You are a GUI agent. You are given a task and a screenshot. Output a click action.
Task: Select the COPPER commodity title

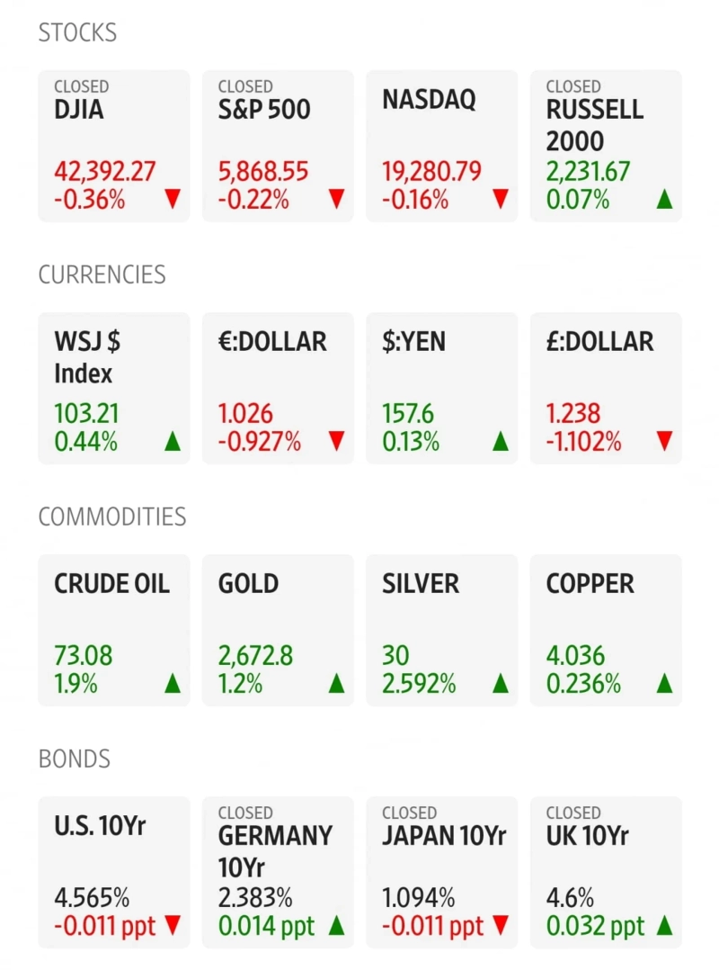point(590,584)
